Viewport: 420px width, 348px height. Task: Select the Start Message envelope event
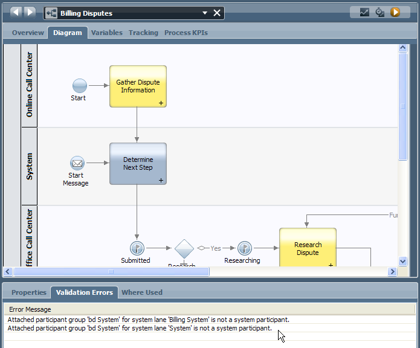tap(77, 163)
